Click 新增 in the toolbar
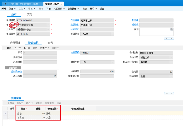183x126 pixels. tap(4, 9)
